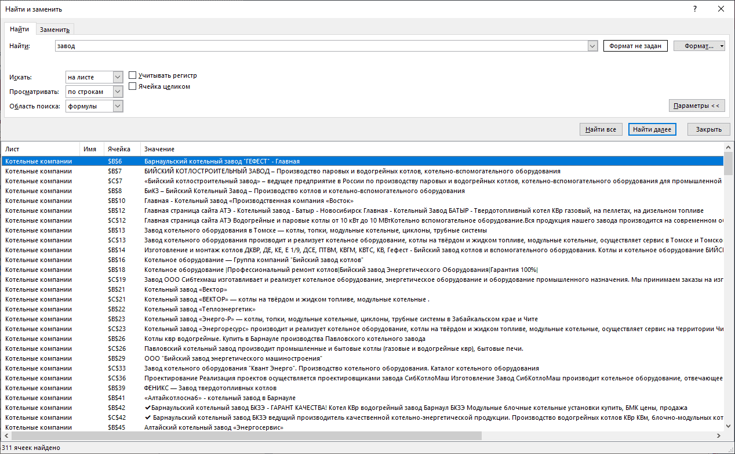The width and height of the screenshot is (735, 454).
Task: Select result 'Производственная компания «Восток»' row
Action: [362, 201]
